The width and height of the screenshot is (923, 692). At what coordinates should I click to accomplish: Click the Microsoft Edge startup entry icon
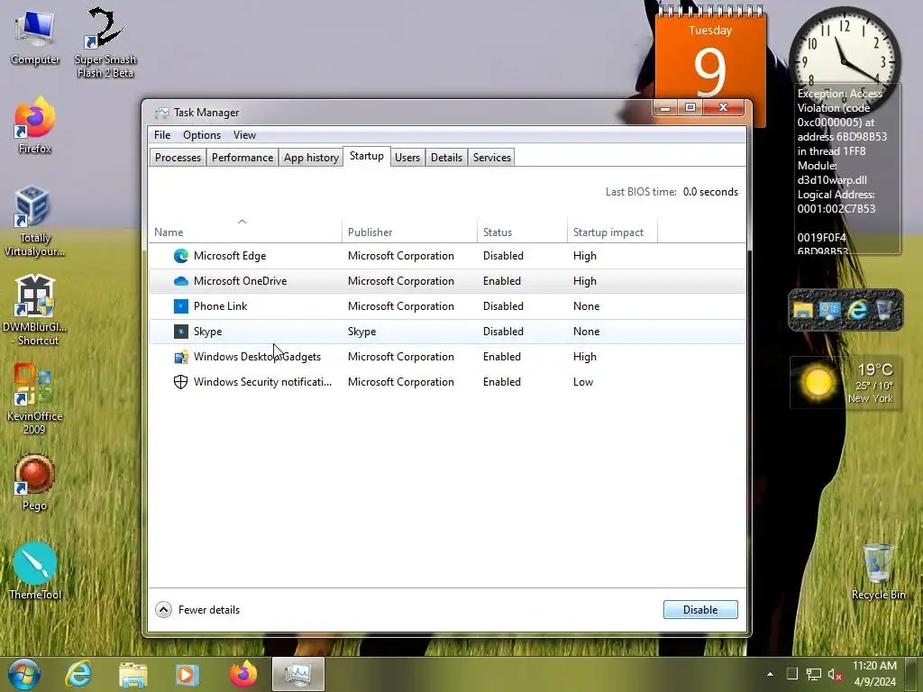coord(180,256)
